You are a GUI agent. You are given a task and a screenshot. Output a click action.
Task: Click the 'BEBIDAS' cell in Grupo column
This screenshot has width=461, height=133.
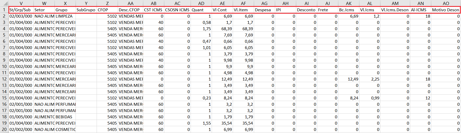(x=65, y=117)
